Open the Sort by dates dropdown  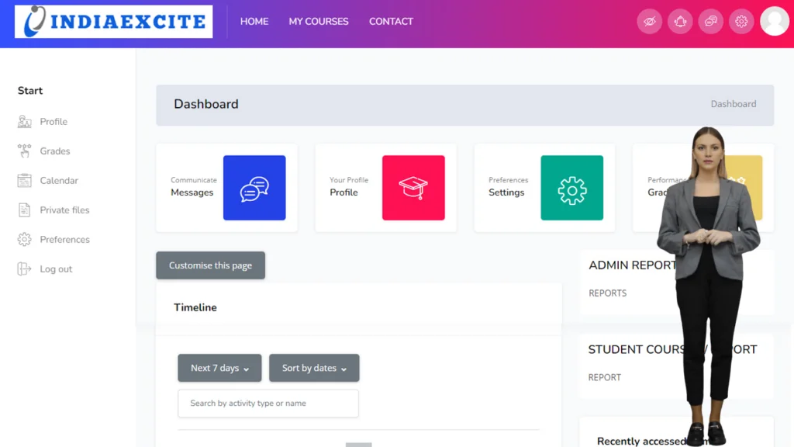click(314, 368)
